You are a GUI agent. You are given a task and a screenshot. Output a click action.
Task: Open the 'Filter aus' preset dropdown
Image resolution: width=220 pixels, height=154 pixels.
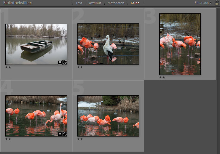tap(203, 3)
